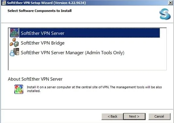This screenshot has width=174, height=123.
Task: Click the setup wizard icon in title bar
Action: tap(4, 3)
